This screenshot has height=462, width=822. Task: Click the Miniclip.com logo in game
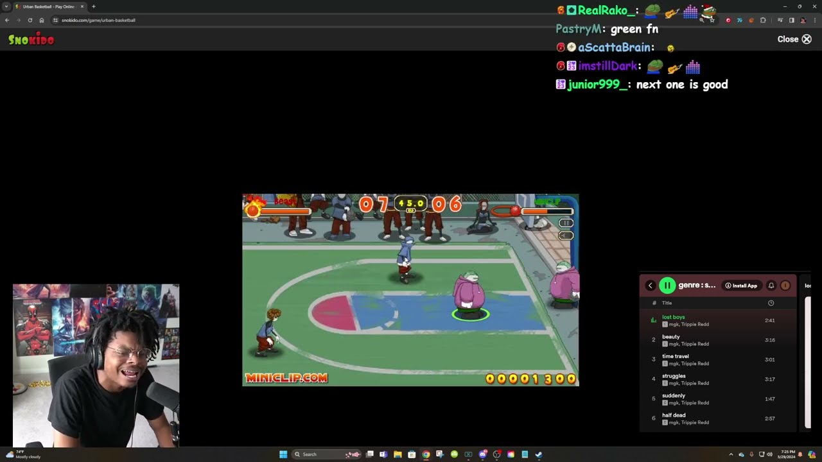tap(286, 378)
